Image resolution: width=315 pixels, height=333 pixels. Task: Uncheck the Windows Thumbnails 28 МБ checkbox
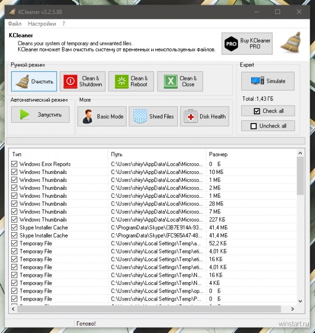point(14,204)
